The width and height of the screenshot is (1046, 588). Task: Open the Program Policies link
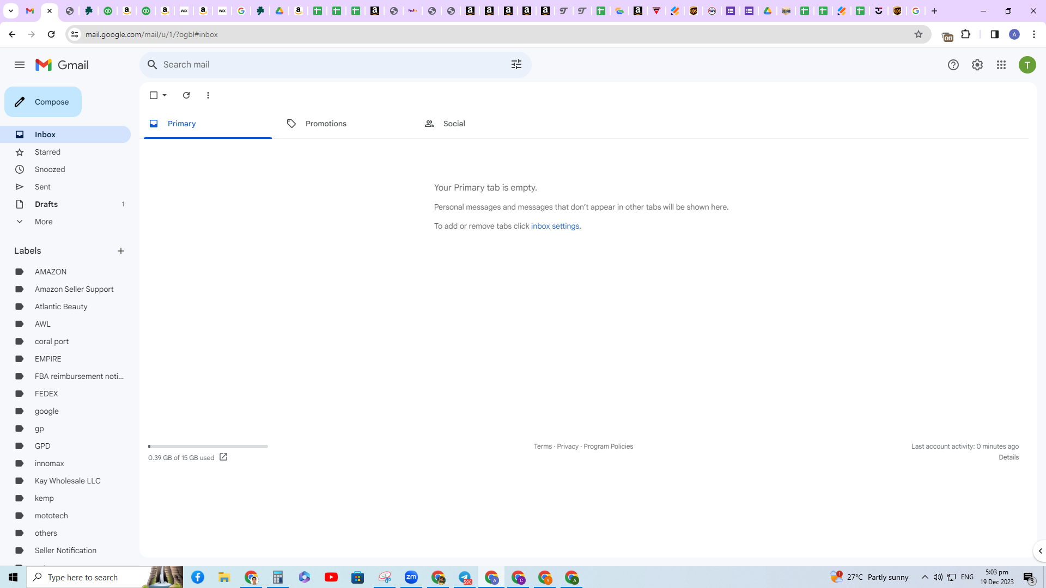pyautogui.click(x=608, y=446)
